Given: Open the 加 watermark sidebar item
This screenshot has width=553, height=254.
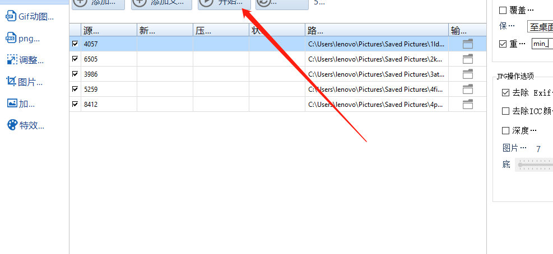Looking at the screenshot, I should point(21,104).
